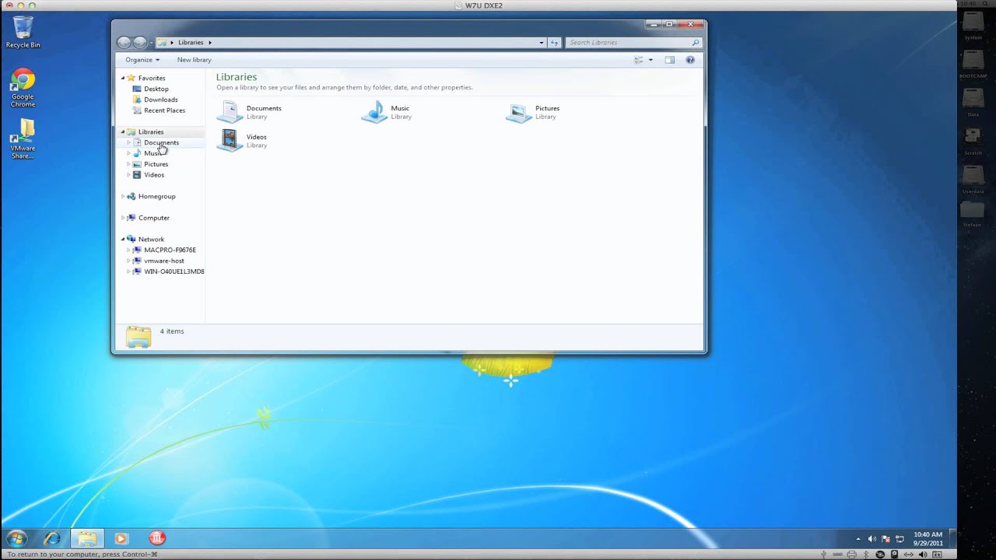Select the Music library tile in content area
This screenshot has width=996, height=560.
coord(387,112)
